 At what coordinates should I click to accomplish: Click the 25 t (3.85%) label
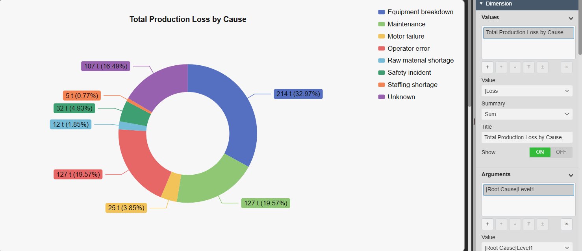pyautogui.click(x=126, y=208)
